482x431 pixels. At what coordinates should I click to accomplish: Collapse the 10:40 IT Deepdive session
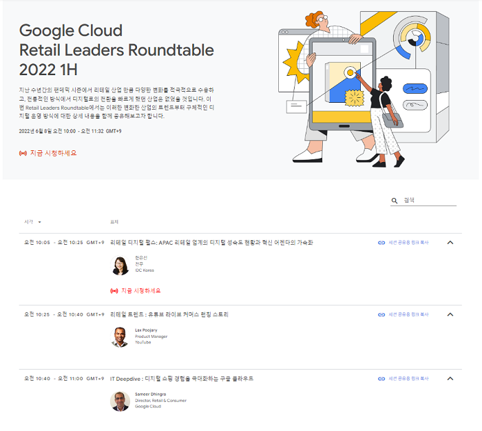pos(450,379)
